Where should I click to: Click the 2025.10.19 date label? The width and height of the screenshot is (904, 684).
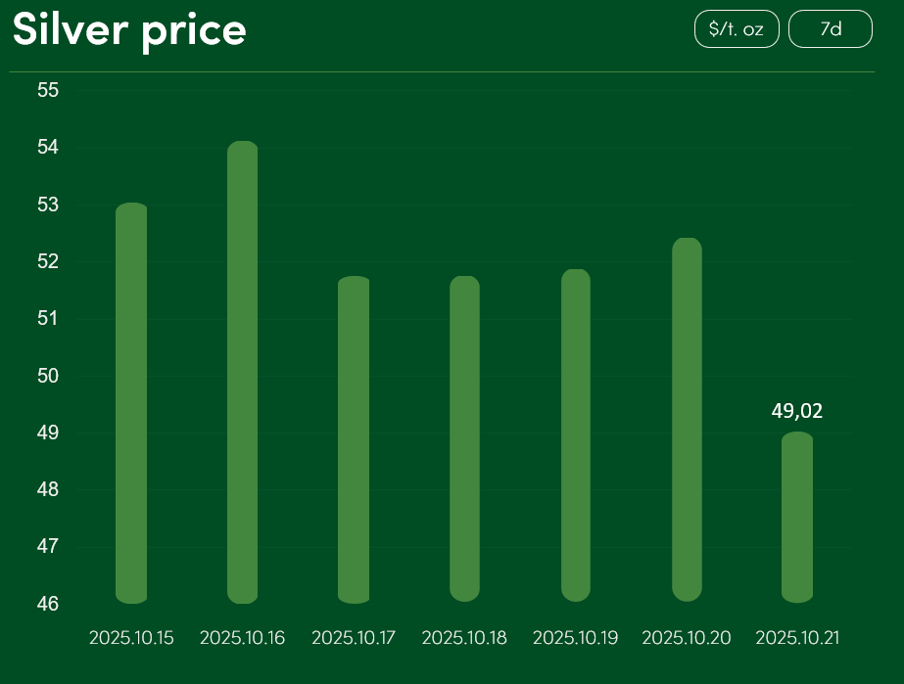[576, 638]
